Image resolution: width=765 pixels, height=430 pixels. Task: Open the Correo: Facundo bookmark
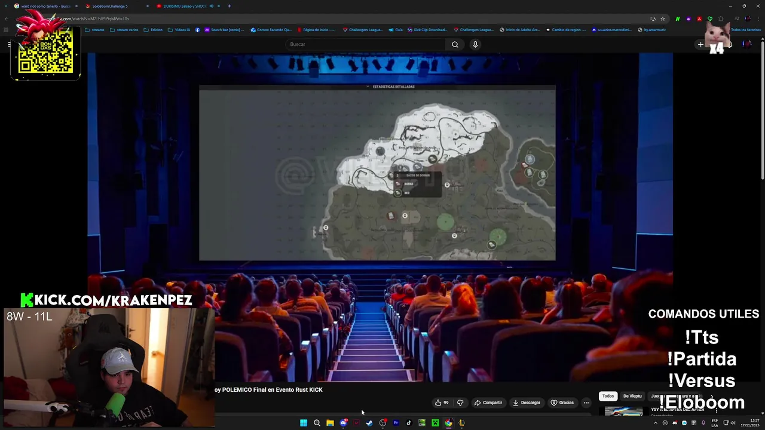tap(271, 29)
